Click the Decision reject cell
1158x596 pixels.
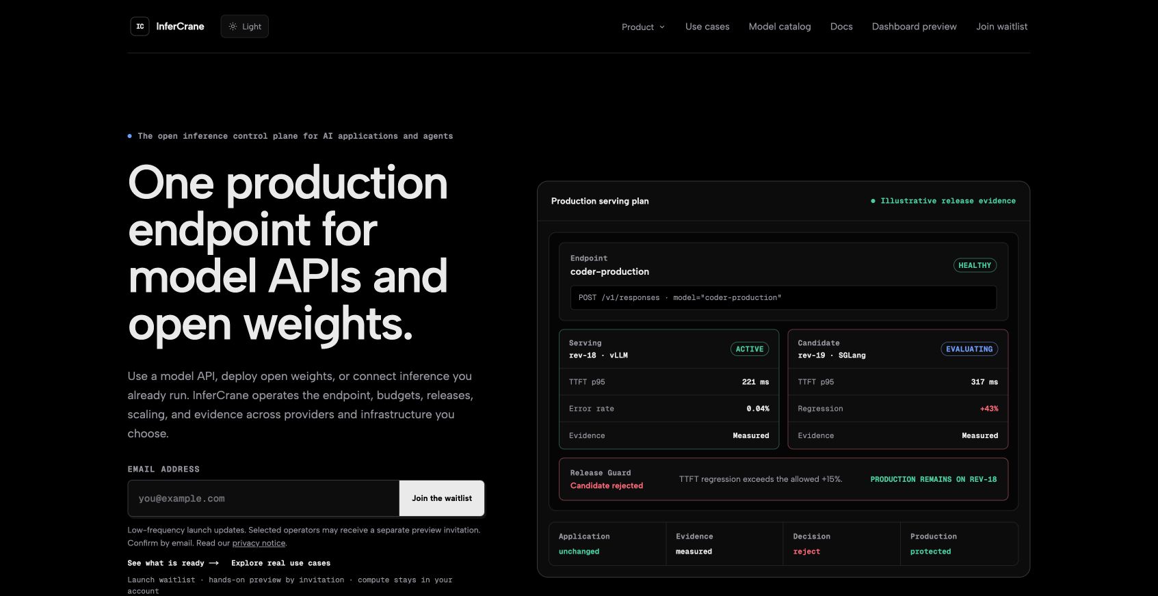841,544
